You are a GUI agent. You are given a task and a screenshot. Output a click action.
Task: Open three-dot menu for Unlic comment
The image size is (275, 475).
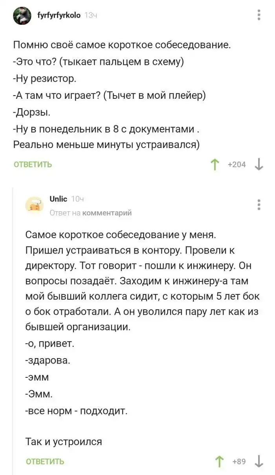(259, 205)
